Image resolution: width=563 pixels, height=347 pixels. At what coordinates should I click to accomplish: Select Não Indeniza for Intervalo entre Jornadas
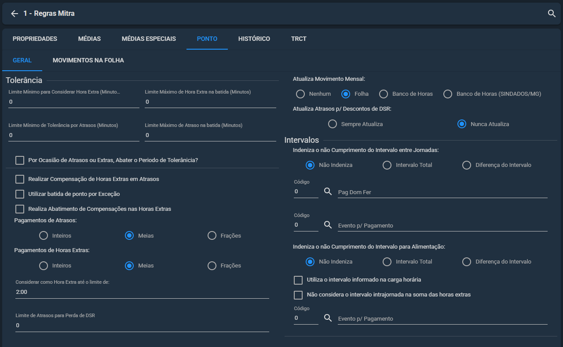point(310,165)
